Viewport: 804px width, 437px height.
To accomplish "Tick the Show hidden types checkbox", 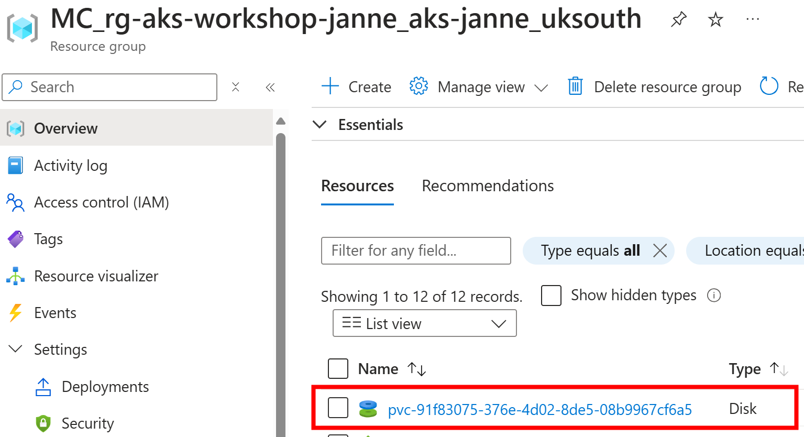I will 551,296.
